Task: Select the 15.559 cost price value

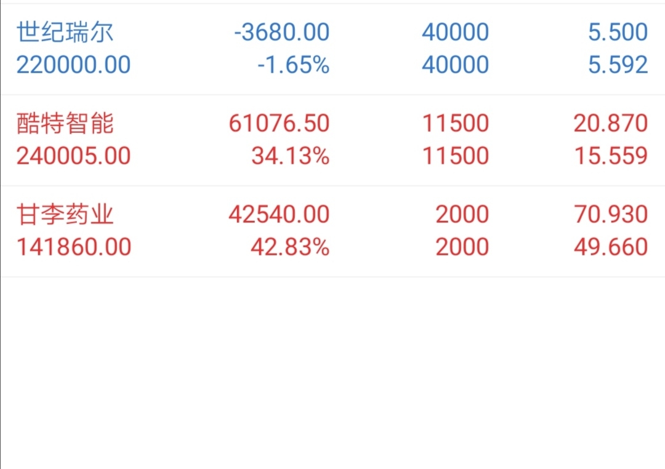Action: [611, 156]
